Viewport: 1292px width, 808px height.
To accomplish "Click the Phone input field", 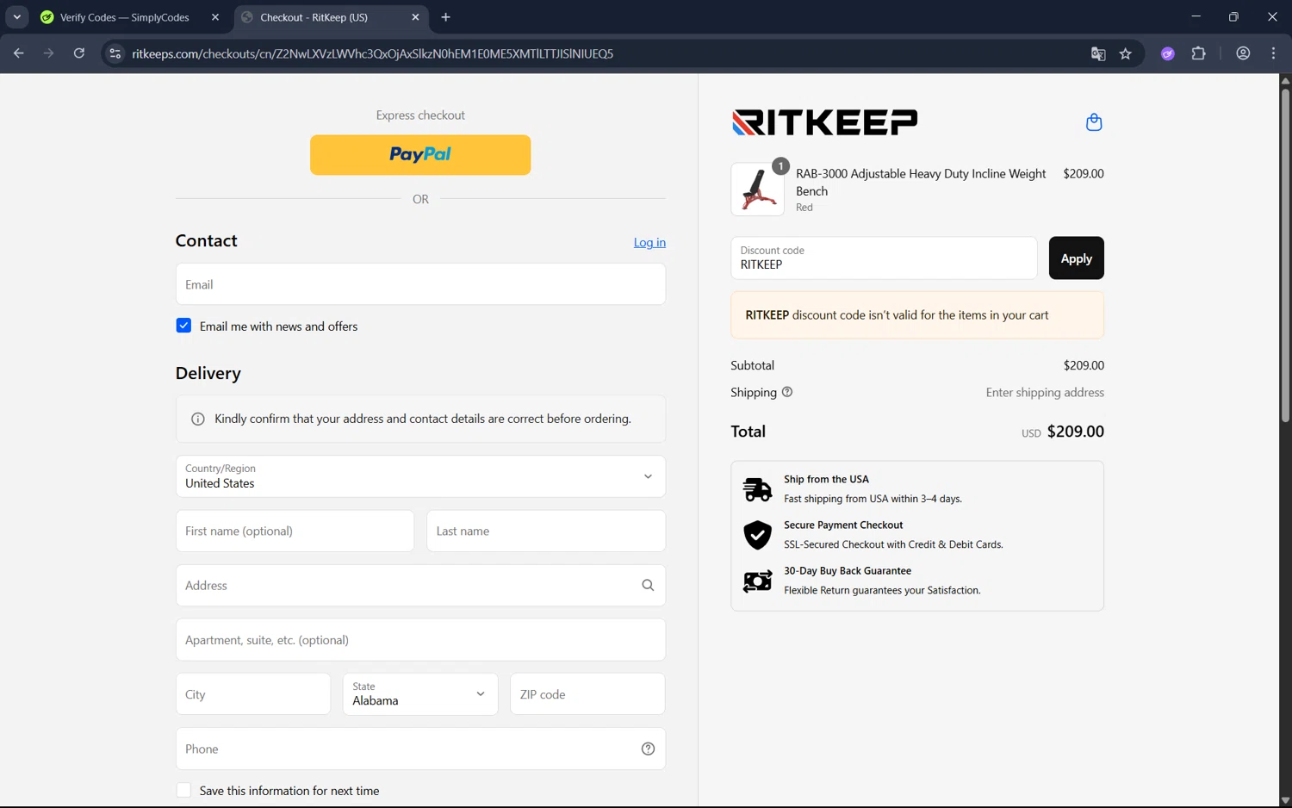I will click(420, 749).
